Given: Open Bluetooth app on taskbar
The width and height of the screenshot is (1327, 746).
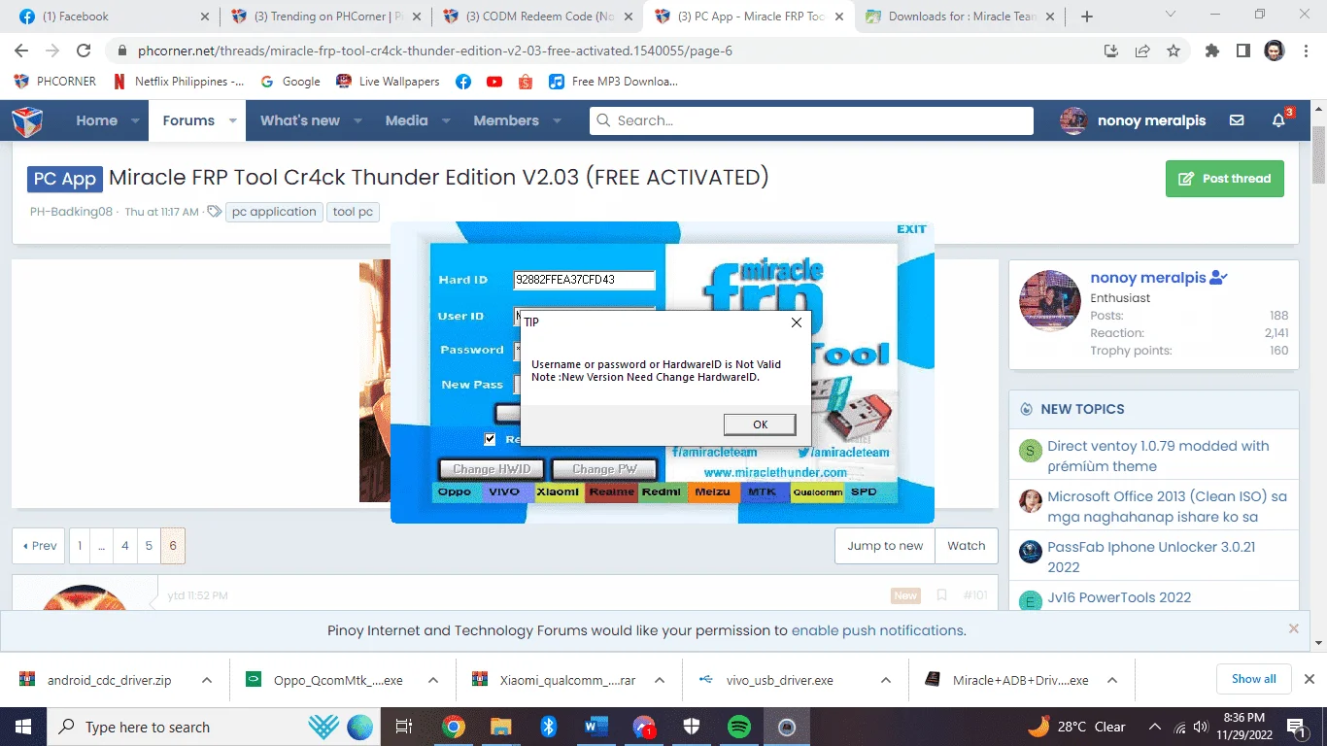Looking at the screenshot, I should pyautogui.click(x=548, y=727).
